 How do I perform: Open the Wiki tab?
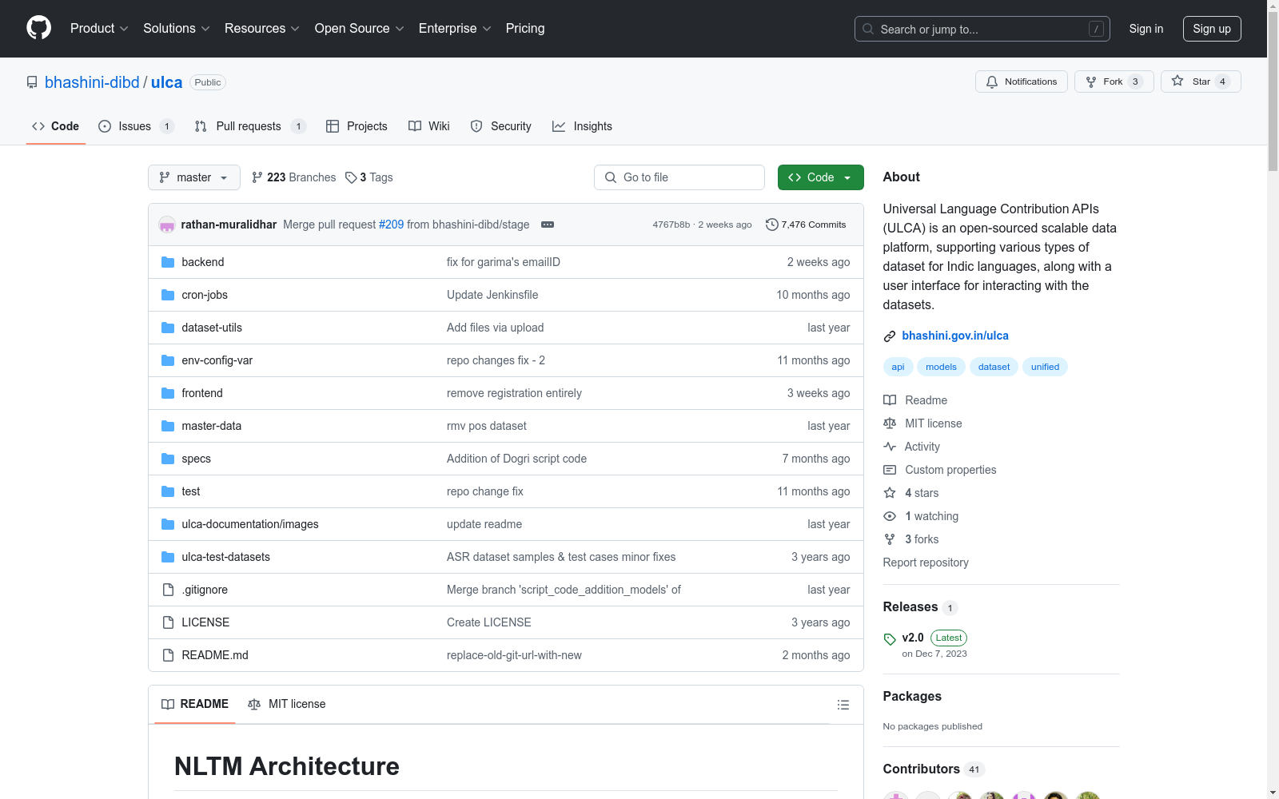tap(429, 126)
